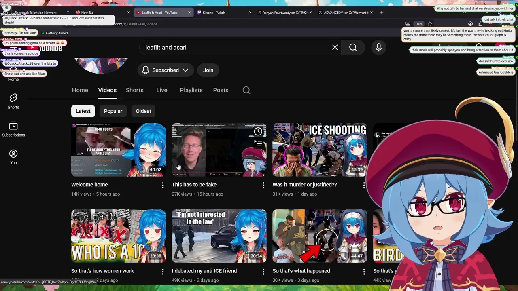Open the You page in sidebar
The width and height of the screenshot is (518, 291).
pyautogui.click(x=13, y=157)
